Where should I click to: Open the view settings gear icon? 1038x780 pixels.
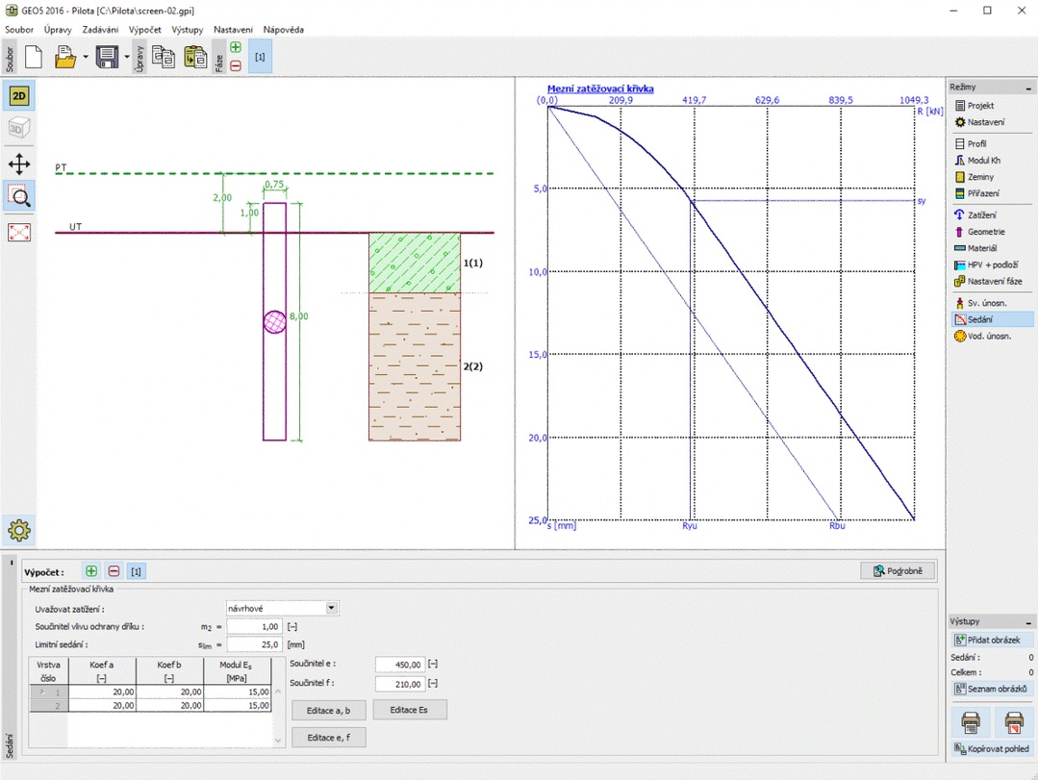[19, 529]
